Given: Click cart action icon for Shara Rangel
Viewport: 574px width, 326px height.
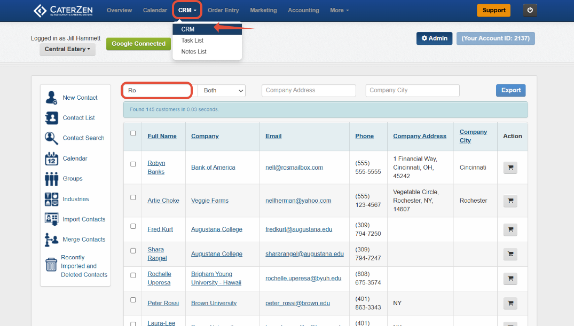Looking at the screenshot, I should coord(510,254).
